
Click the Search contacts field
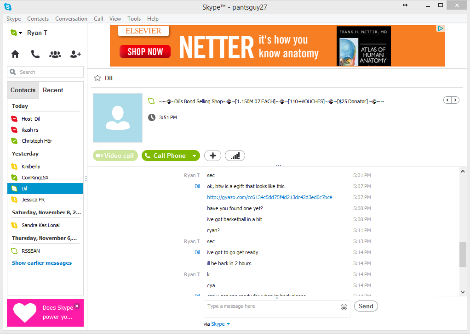click(x=45, y=72)
